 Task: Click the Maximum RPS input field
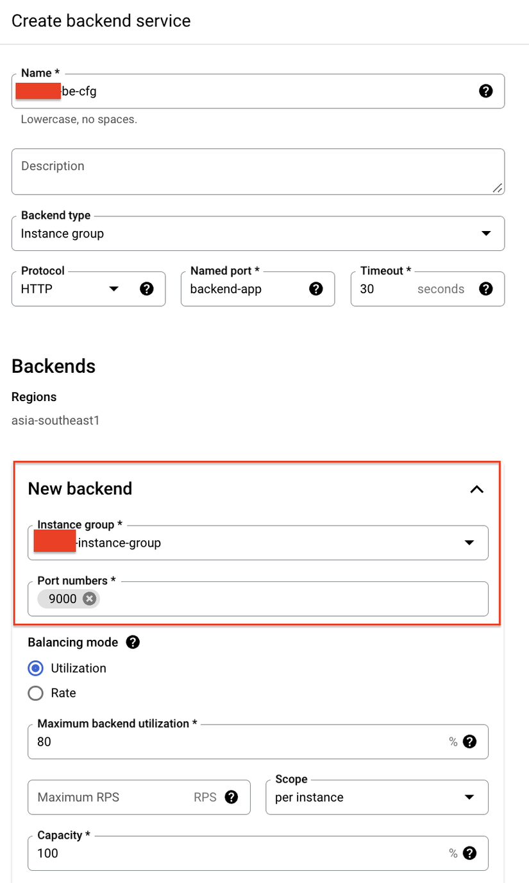(109, 797)
